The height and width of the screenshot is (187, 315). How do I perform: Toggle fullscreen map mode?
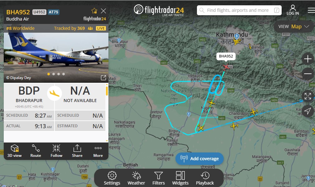[308, 96]
